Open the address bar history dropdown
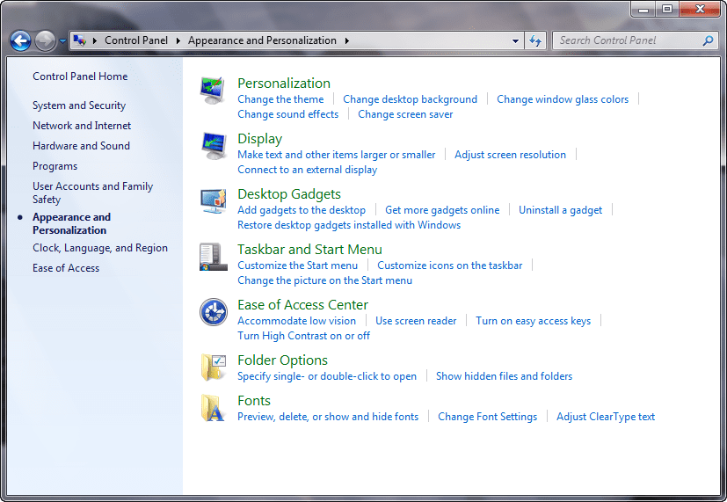Viewport: 727px width, 502px height. pos(516,40)
